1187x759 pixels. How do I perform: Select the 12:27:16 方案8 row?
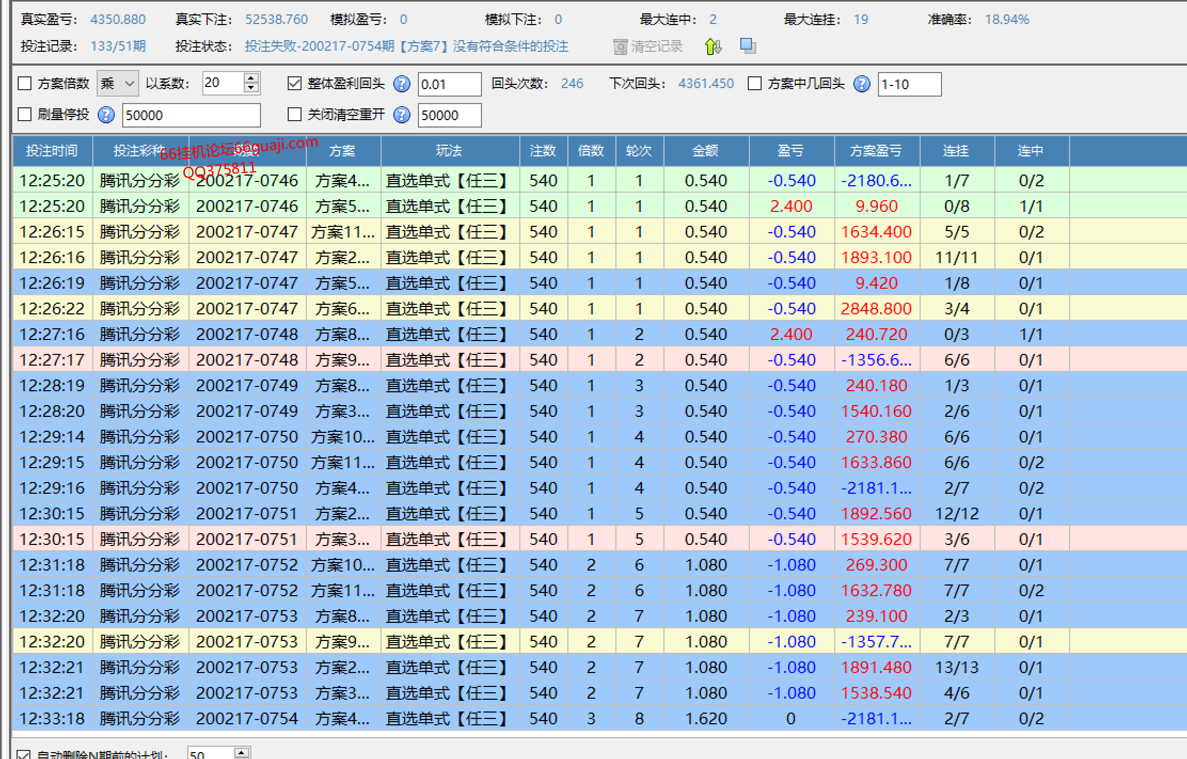pyautogui.click(x=599, y=334)
